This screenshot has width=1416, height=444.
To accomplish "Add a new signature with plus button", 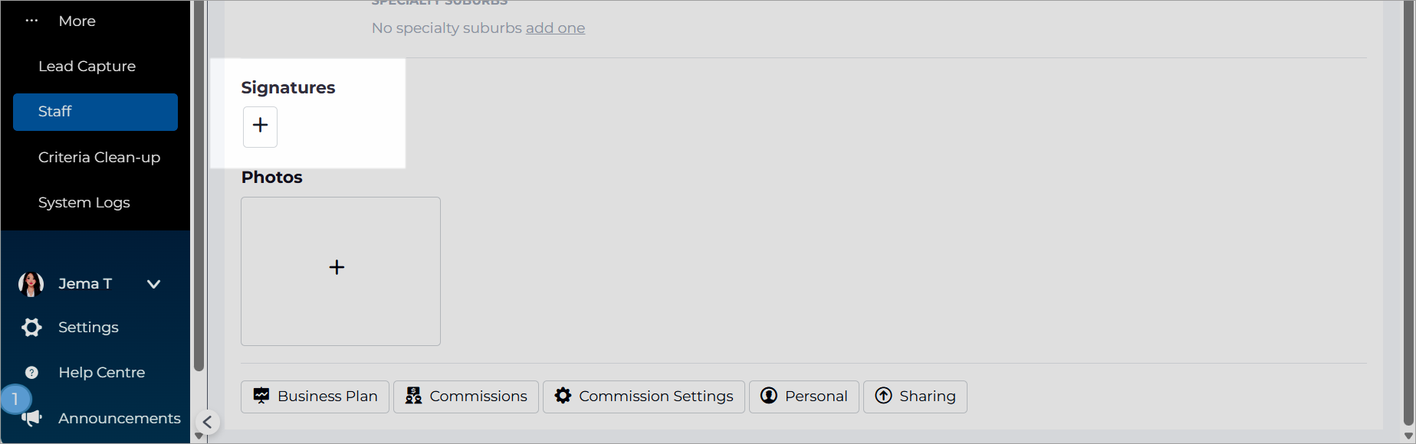I will pyautogui.click(x=260, y=126).
